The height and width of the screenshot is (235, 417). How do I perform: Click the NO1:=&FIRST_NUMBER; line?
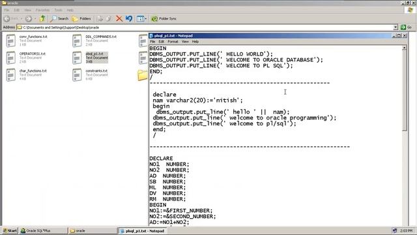(181, 211)
